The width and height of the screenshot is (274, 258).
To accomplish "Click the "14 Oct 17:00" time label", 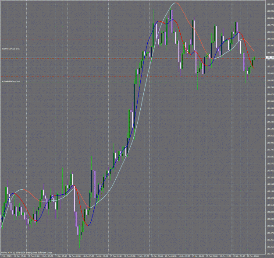I will coord(102,256).
